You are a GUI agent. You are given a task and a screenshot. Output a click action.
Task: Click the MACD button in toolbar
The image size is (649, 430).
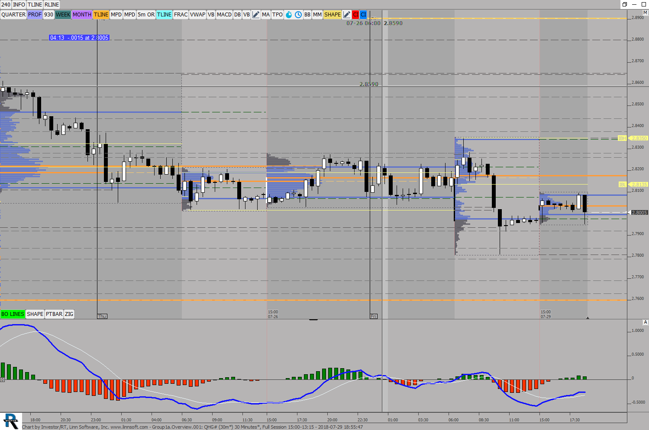(x=224, y=15)
